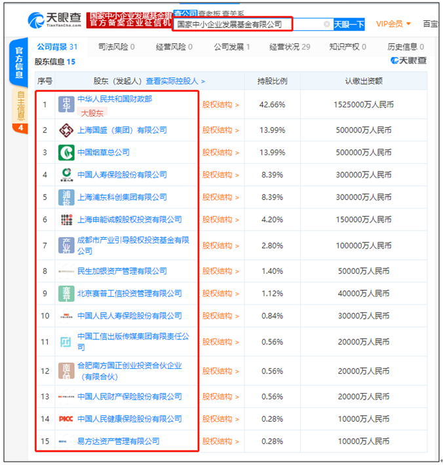Expand 股权结构 for 中国烟草总公司

click(x=220, y=153)
